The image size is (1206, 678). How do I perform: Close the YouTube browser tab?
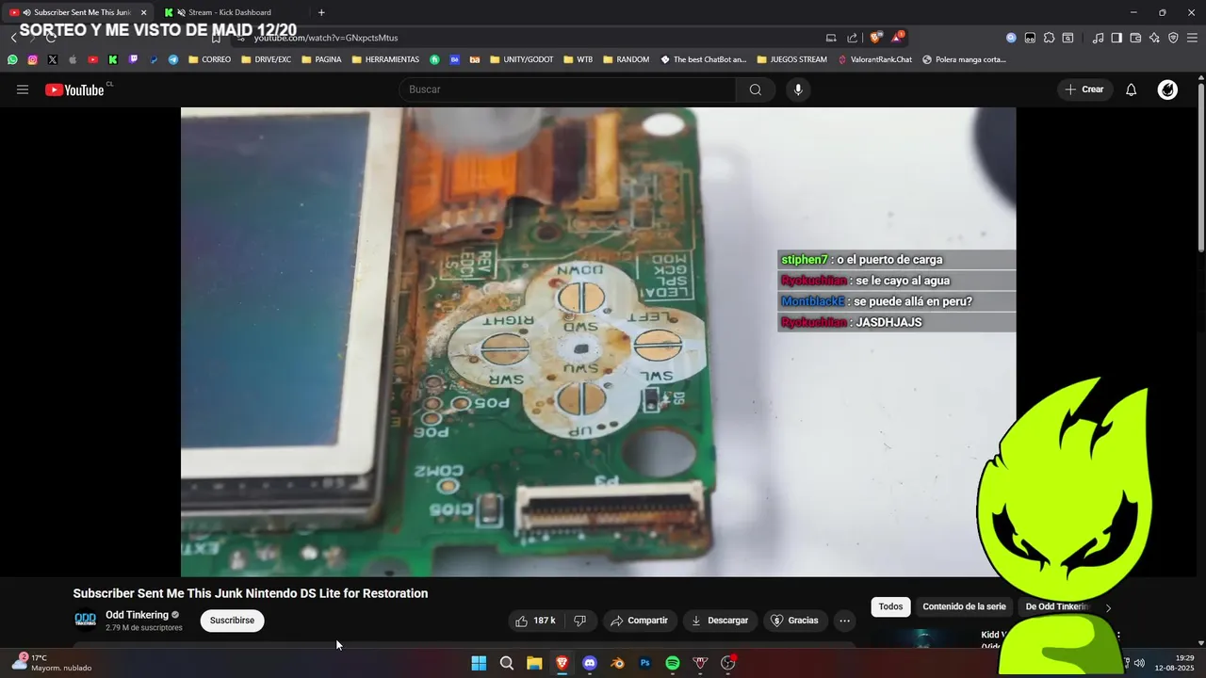(x=144, y=12)
